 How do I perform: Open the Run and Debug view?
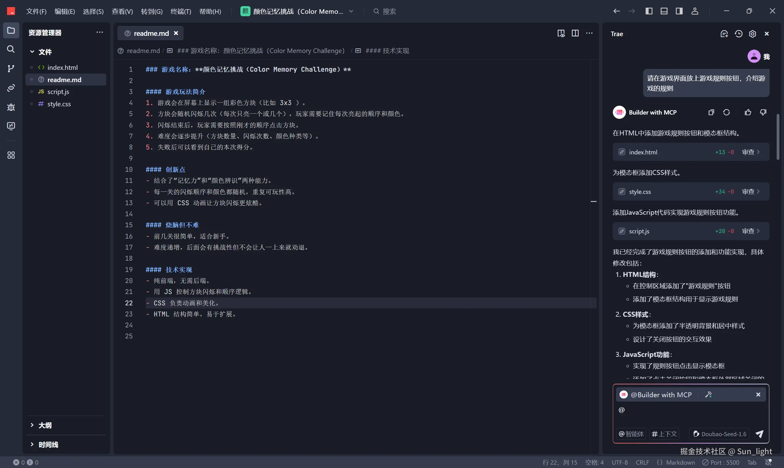[x=11, y=107]
